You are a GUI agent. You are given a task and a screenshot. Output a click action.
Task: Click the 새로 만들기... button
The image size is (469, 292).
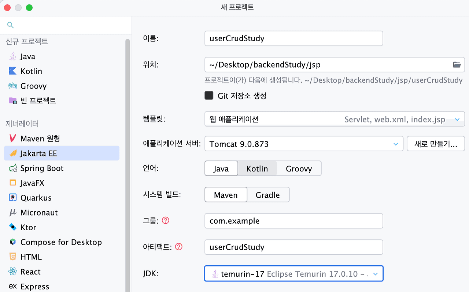[x=436, y=144]
